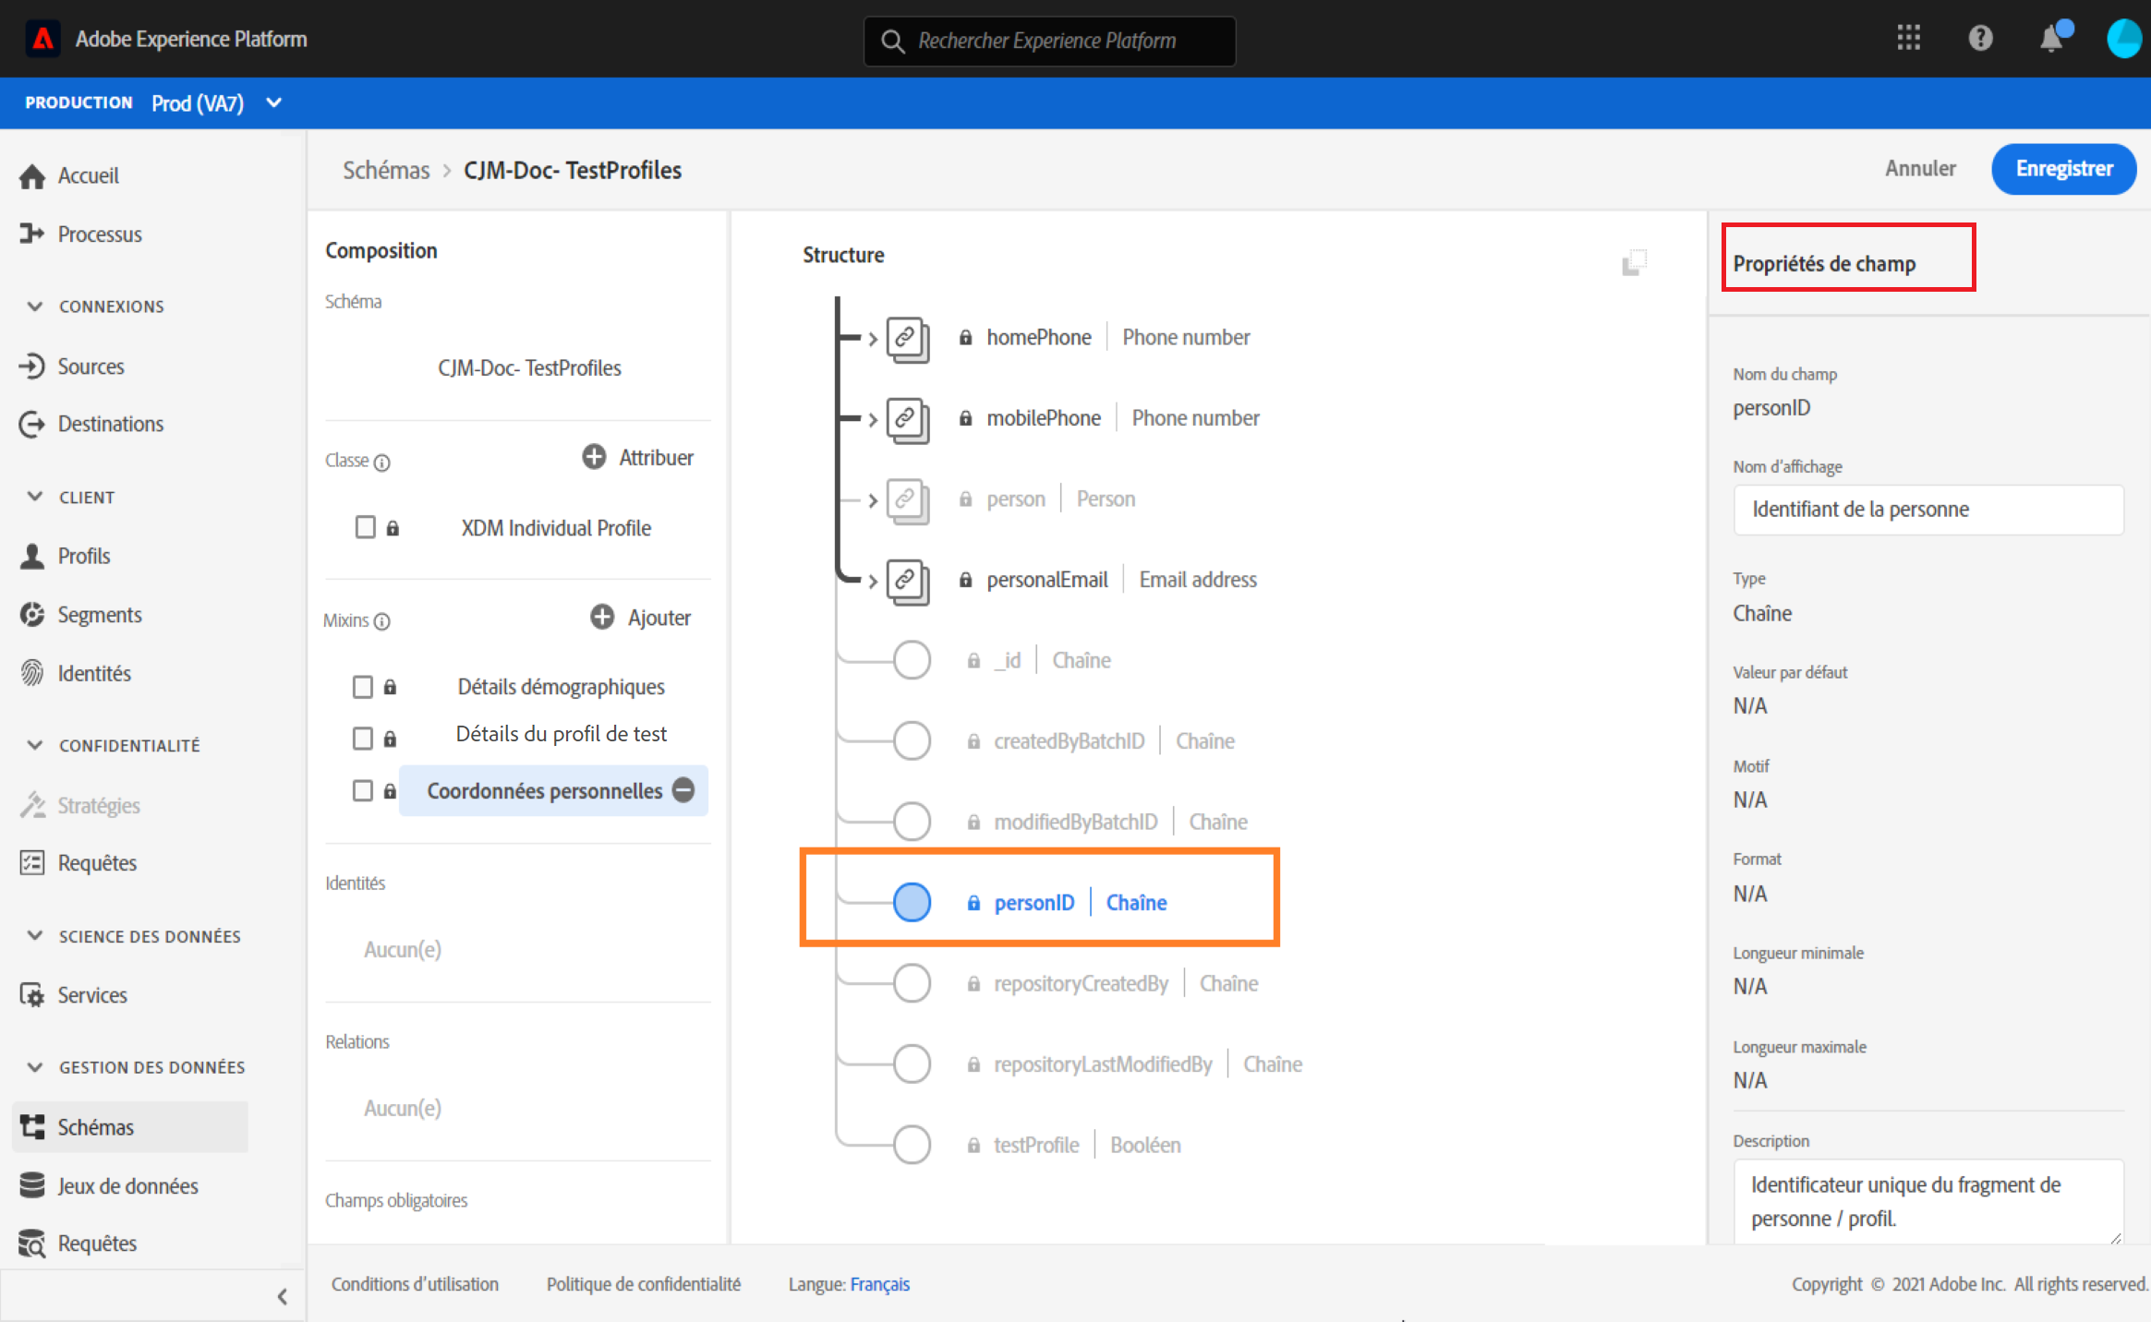Open the Prod (VA7) sandbox dropdown
2151x1322 pixels.
(x=273, y=102)
